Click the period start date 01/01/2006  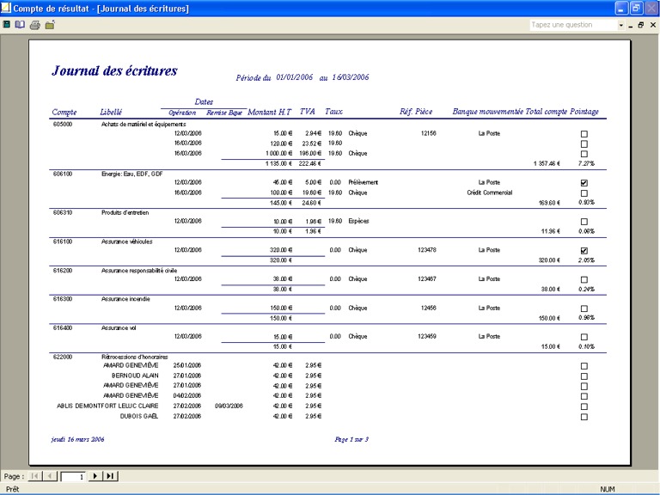pyautogui.click(x=295, y=77)
